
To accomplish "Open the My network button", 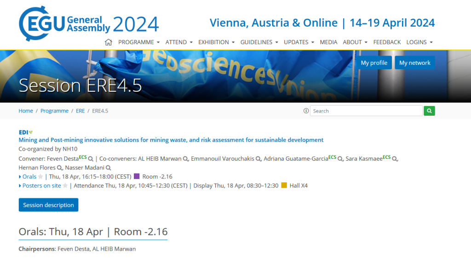I will click(x=414, y=63).
